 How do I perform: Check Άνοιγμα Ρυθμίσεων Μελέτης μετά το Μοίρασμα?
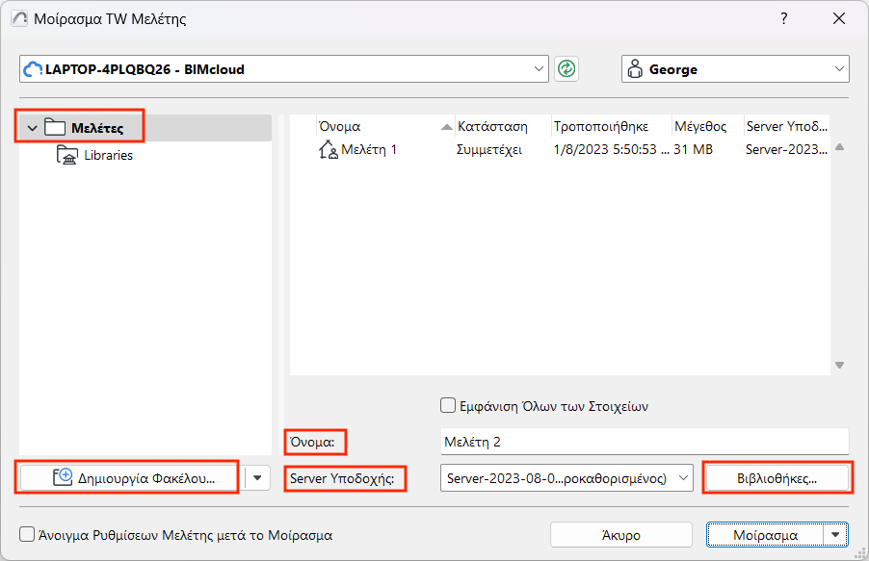pos(27,534)
